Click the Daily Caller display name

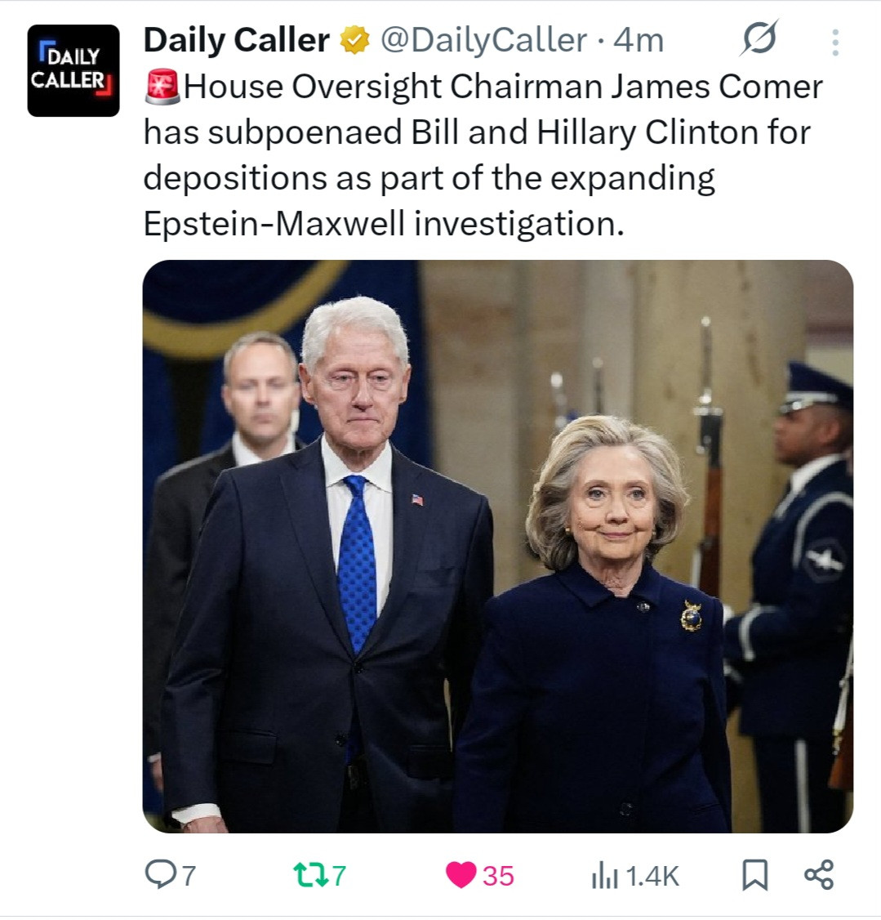tap(237, 41)
